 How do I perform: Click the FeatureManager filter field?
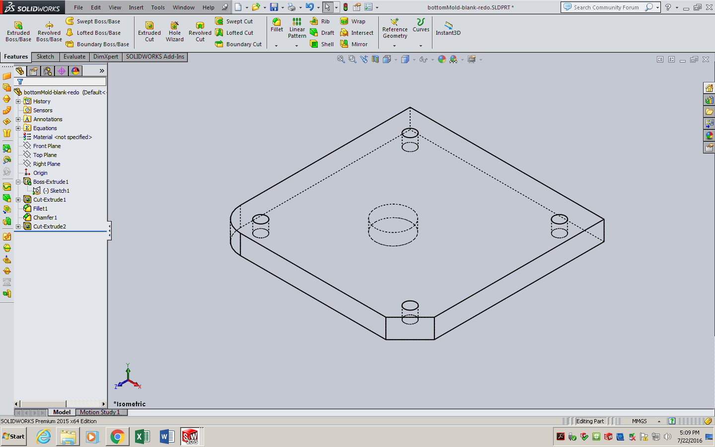click(60, 81)
